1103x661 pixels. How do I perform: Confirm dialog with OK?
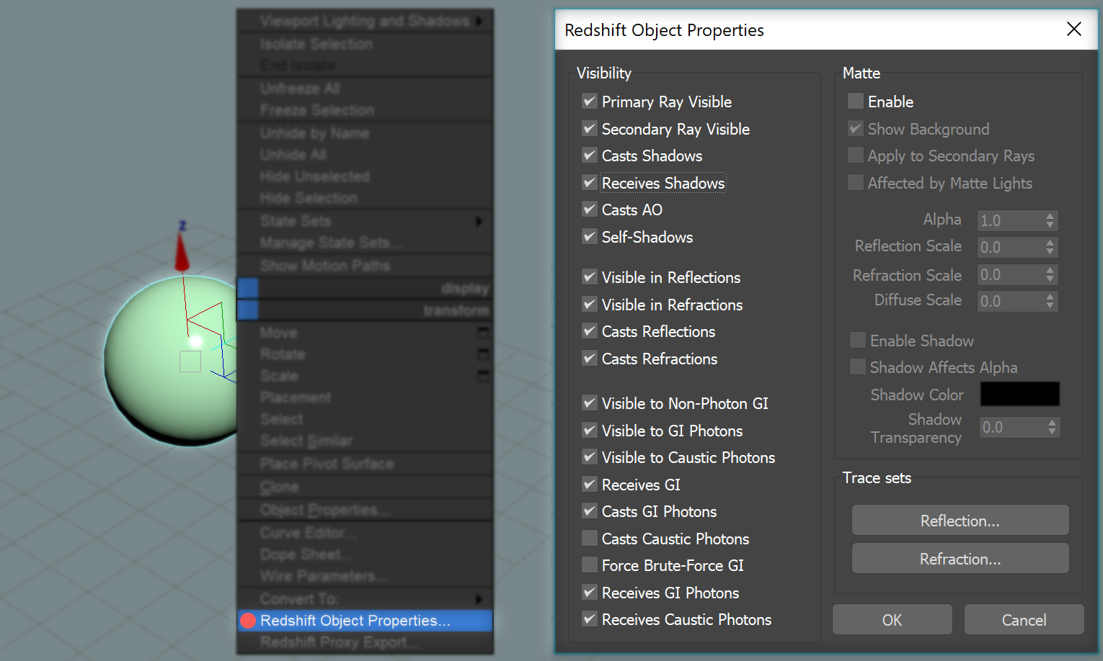tap(892, 619)
